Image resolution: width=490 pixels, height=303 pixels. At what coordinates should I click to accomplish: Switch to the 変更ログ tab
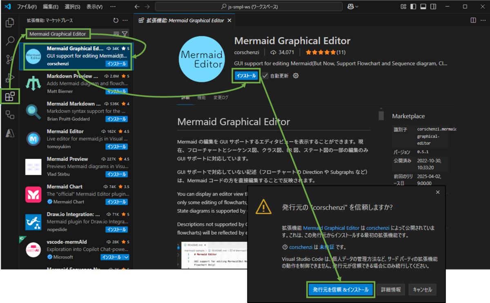point(221,98)
